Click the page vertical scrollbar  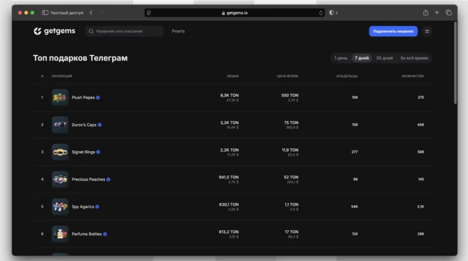click(455, 63)
